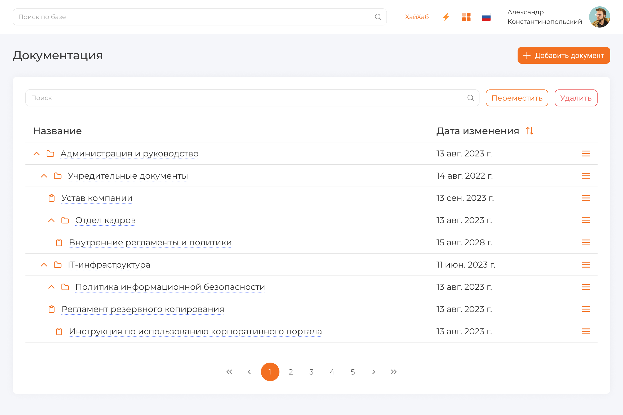Open row menu for IT-инфраструктура

[586, 265]
